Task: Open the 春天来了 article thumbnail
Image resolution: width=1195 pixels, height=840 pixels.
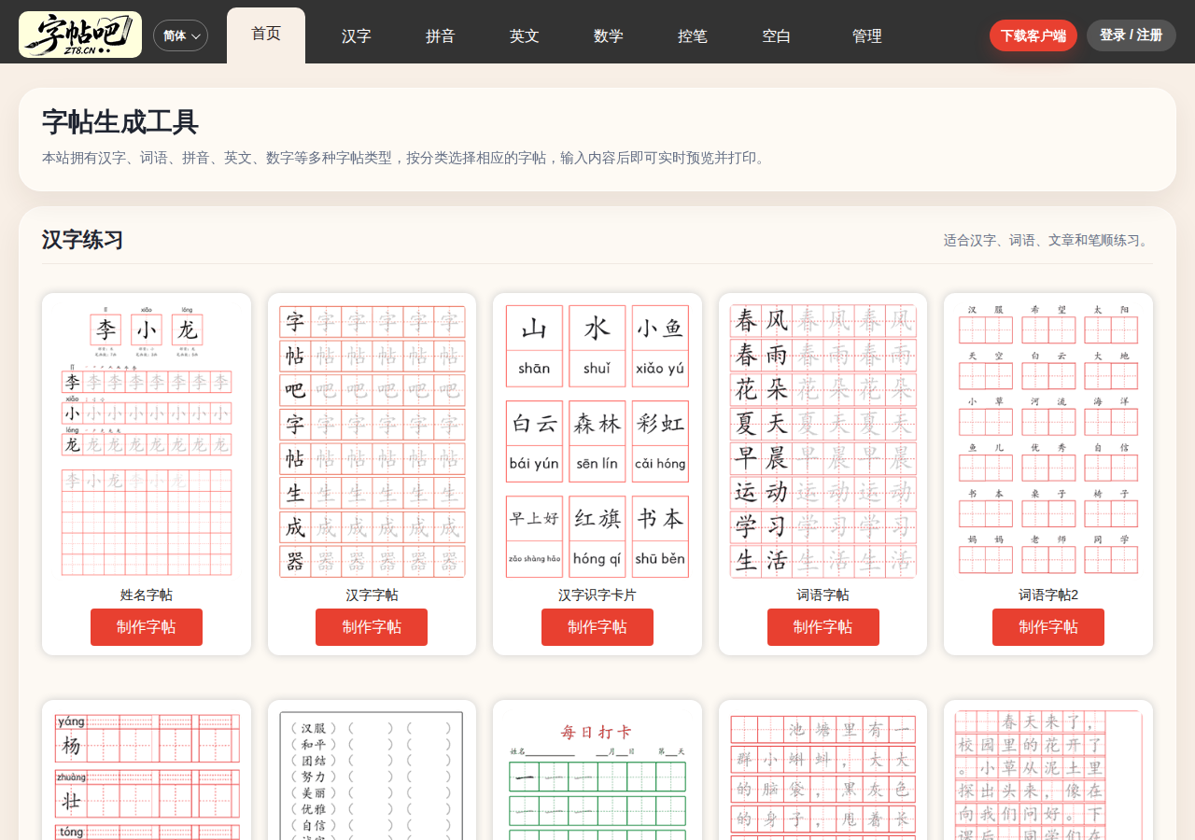Action: point(1048,775)
